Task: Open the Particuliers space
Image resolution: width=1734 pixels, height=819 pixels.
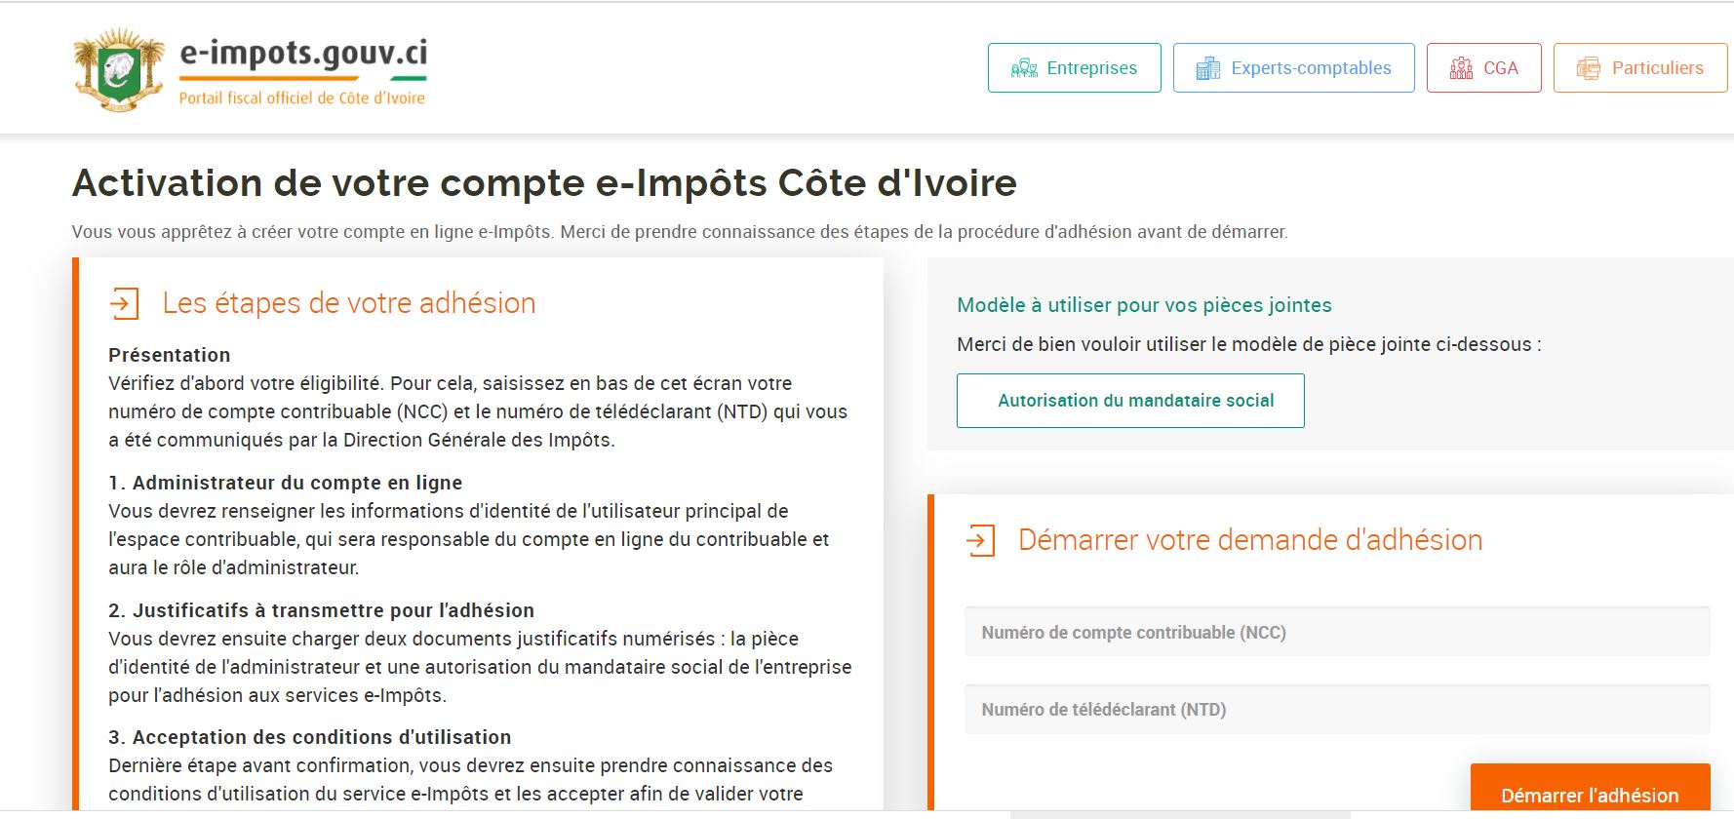Action: pos(1657,68)
